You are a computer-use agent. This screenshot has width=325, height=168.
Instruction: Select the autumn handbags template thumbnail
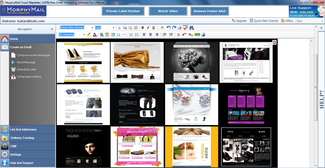tap(137, 147)
